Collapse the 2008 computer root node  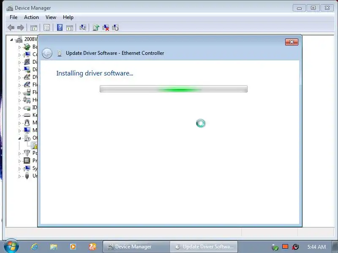pyautogui.click(x=11, y=40)
